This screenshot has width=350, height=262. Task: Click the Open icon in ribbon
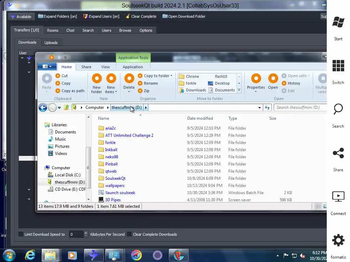273,79
